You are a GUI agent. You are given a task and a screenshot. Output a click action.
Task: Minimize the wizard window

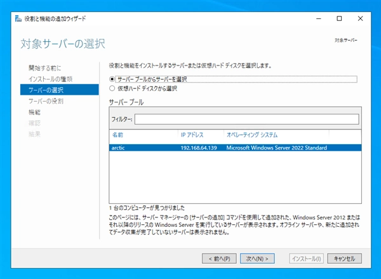[319, 18]
